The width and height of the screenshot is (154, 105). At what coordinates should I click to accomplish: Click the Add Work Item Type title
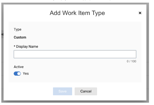(77, 13)
